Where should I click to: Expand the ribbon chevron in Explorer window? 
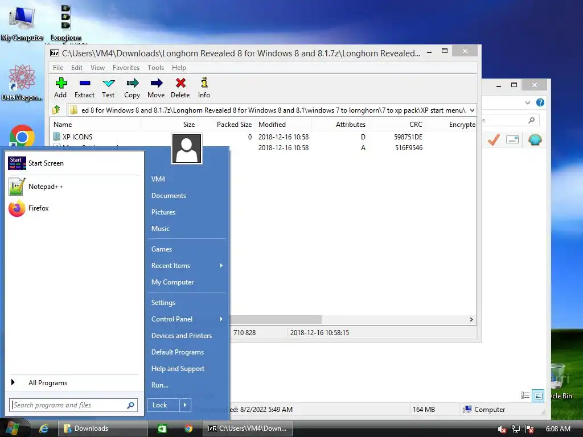528,102
